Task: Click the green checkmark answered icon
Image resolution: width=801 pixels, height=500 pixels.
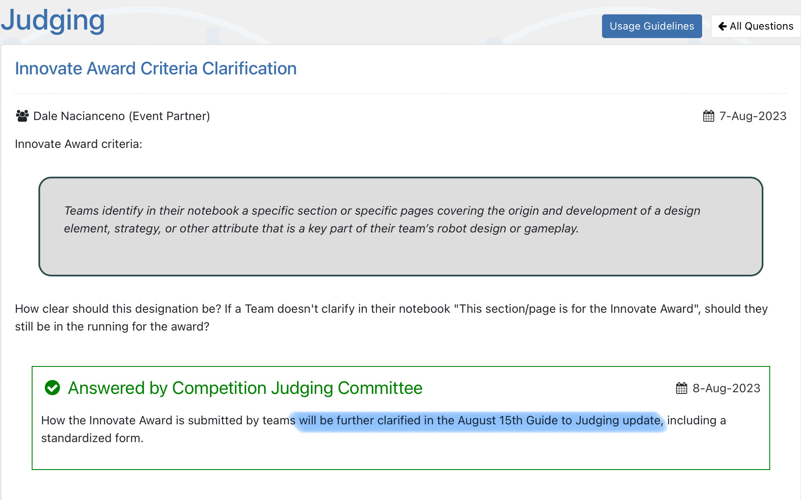Action: tap(52, 388)
